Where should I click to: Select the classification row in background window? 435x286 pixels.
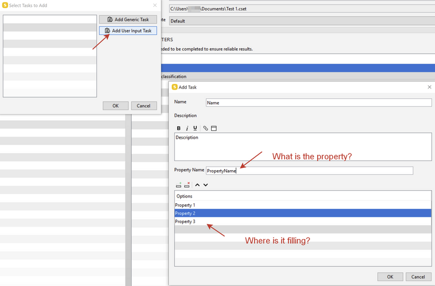(x=298, y=76)
